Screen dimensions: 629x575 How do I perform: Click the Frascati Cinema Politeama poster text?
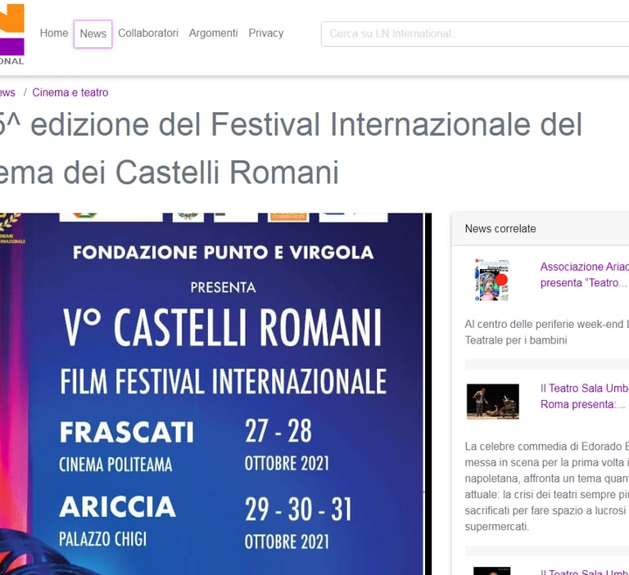coord(127,447)
